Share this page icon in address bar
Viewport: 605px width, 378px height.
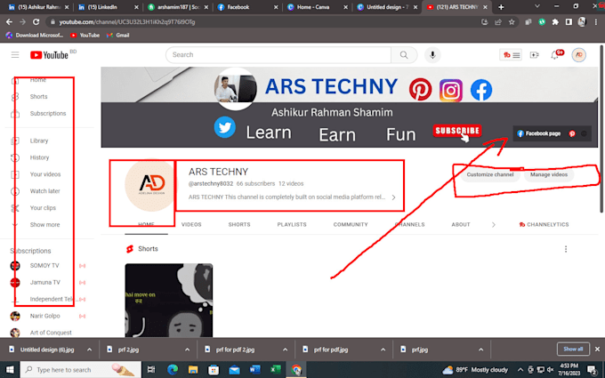(498, 22)
